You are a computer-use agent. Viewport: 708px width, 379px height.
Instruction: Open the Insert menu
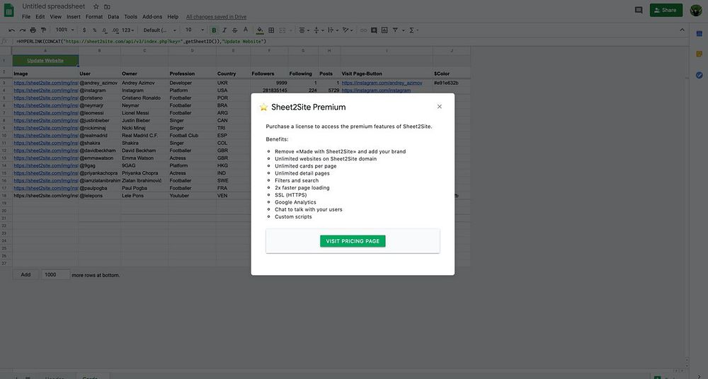73,17
